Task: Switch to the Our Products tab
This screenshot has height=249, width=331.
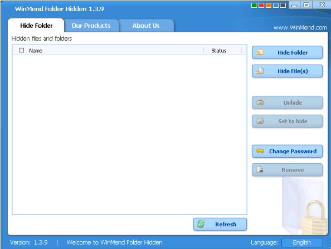Action: click(91, 26)
